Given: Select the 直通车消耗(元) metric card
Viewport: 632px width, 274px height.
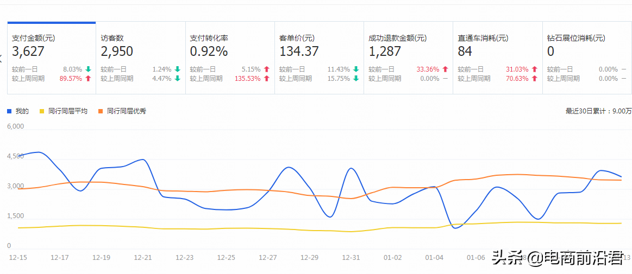Looking at the screenshot, I should coord(497,58).
